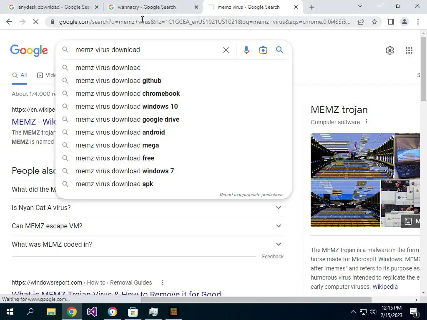Viewport: 427px width, 320px height.
Task: Open Minecraft block icon in taskbar
Action: click(174, 312)
